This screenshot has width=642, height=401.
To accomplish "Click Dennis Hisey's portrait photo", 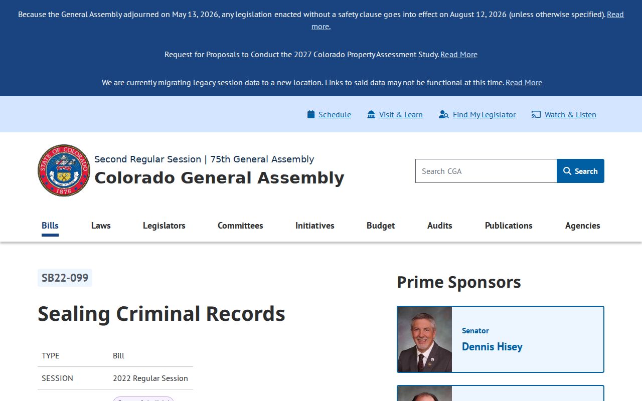I will tap(425, 339).
